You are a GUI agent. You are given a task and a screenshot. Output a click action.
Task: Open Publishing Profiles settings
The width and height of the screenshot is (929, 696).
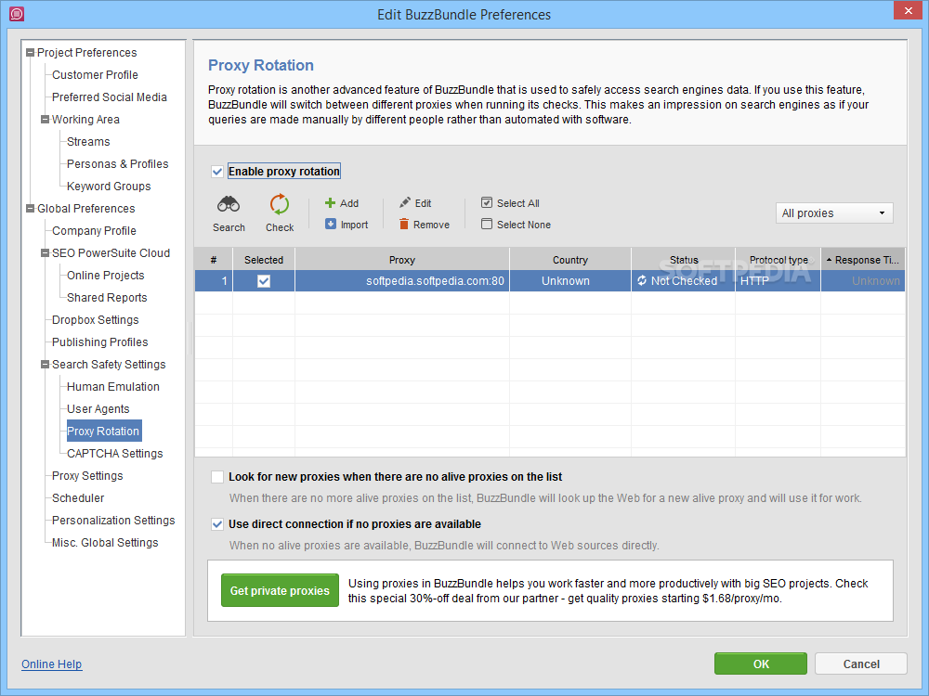pos(99,342)
